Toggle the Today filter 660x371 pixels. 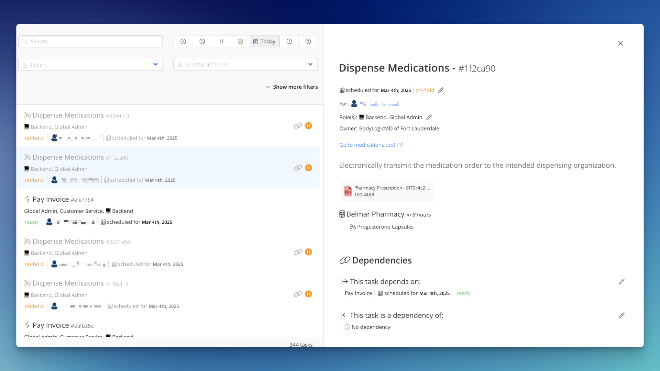coord(264,41)
